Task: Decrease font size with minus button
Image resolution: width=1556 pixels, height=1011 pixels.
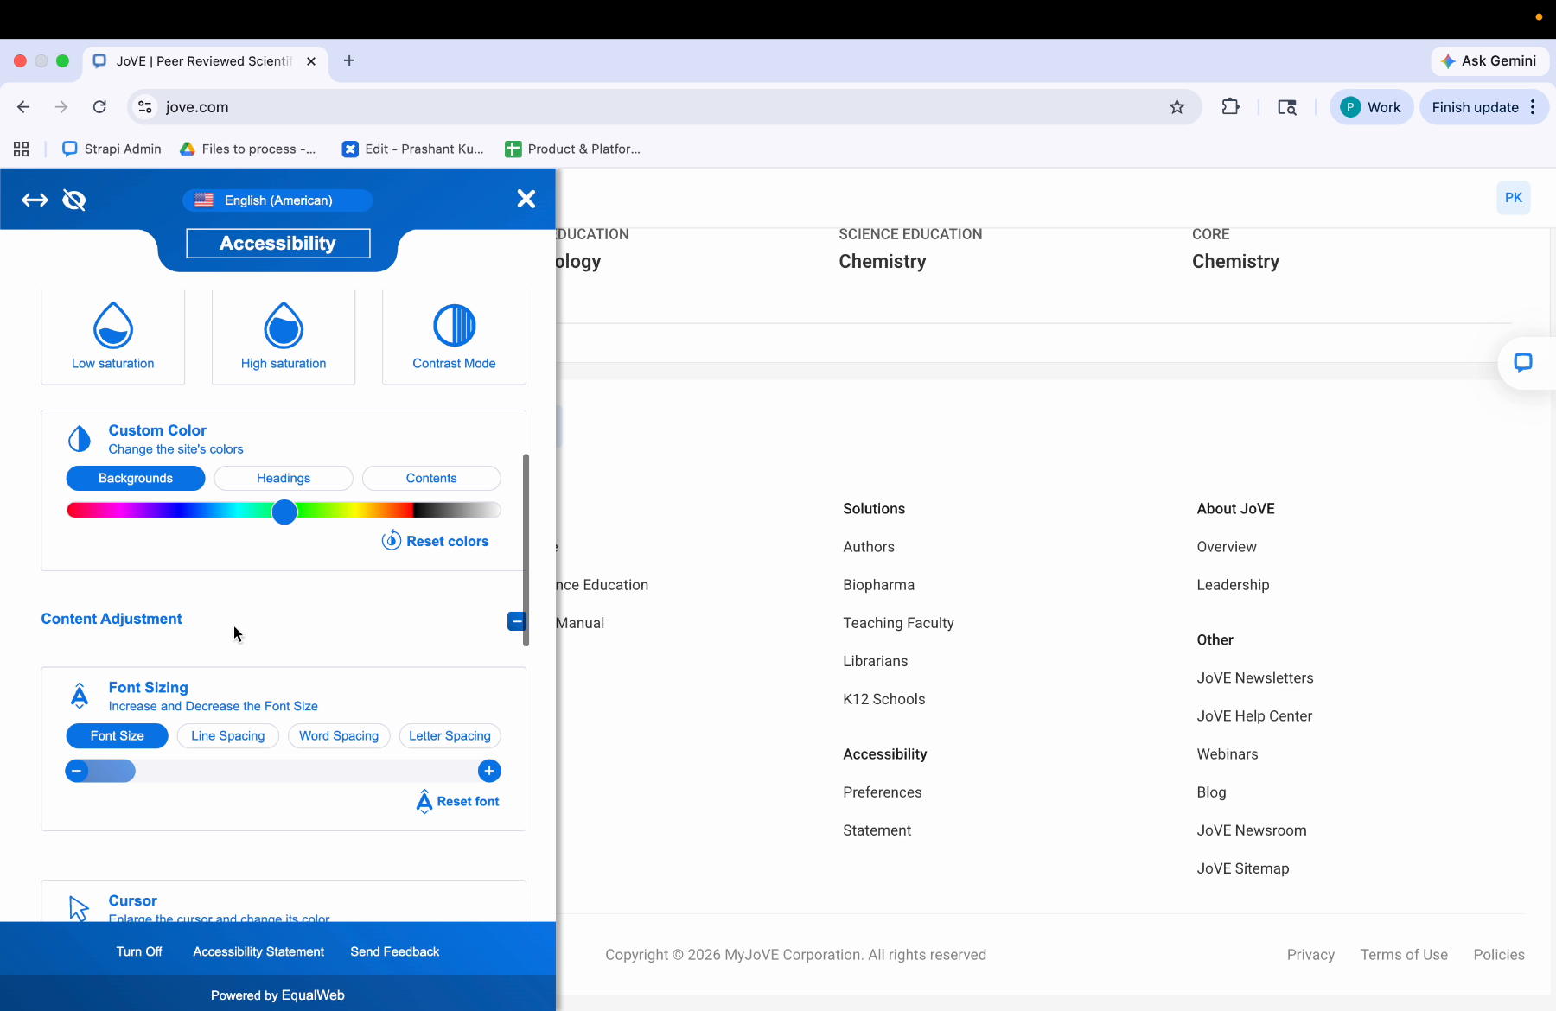Action: click(77, 771)
